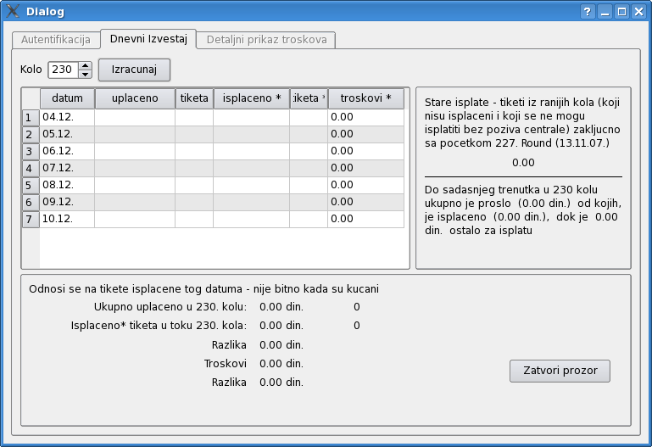Open the Detaljni prikaz troskova tab
The image size is (652, 447).
(266, 40)
